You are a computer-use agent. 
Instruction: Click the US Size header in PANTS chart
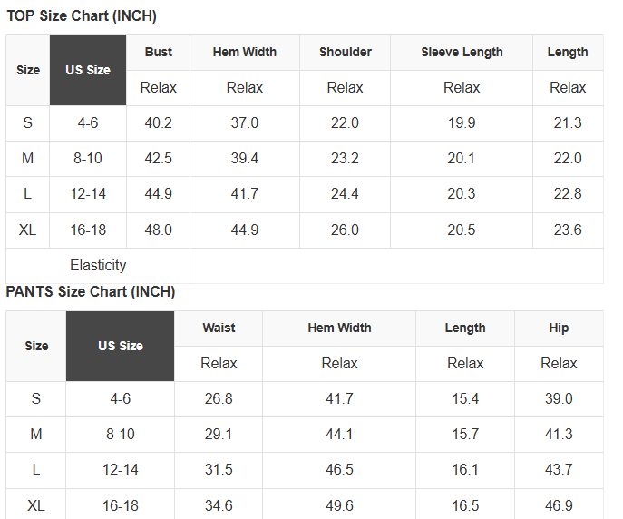pos(120,346)
